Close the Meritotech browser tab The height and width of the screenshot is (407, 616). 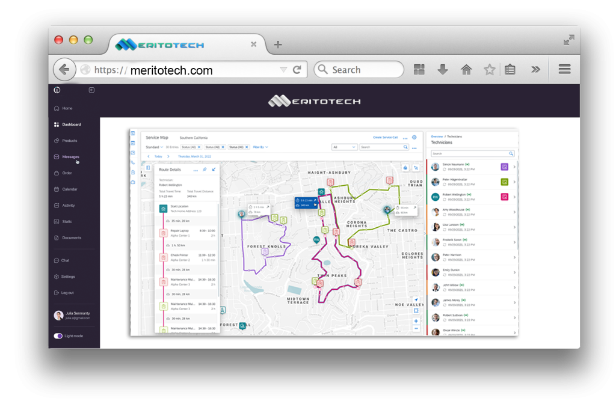(254, 44)
